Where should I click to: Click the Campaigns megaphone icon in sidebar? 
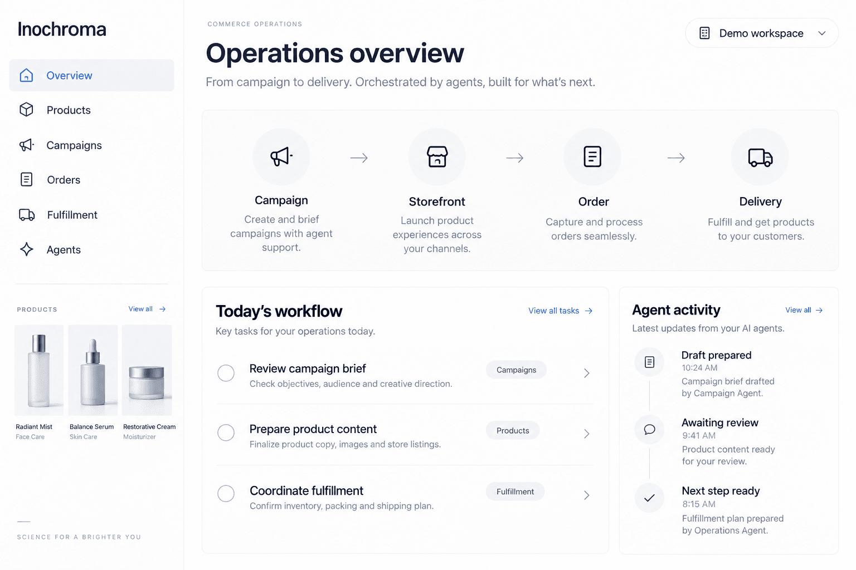point(26,145)
